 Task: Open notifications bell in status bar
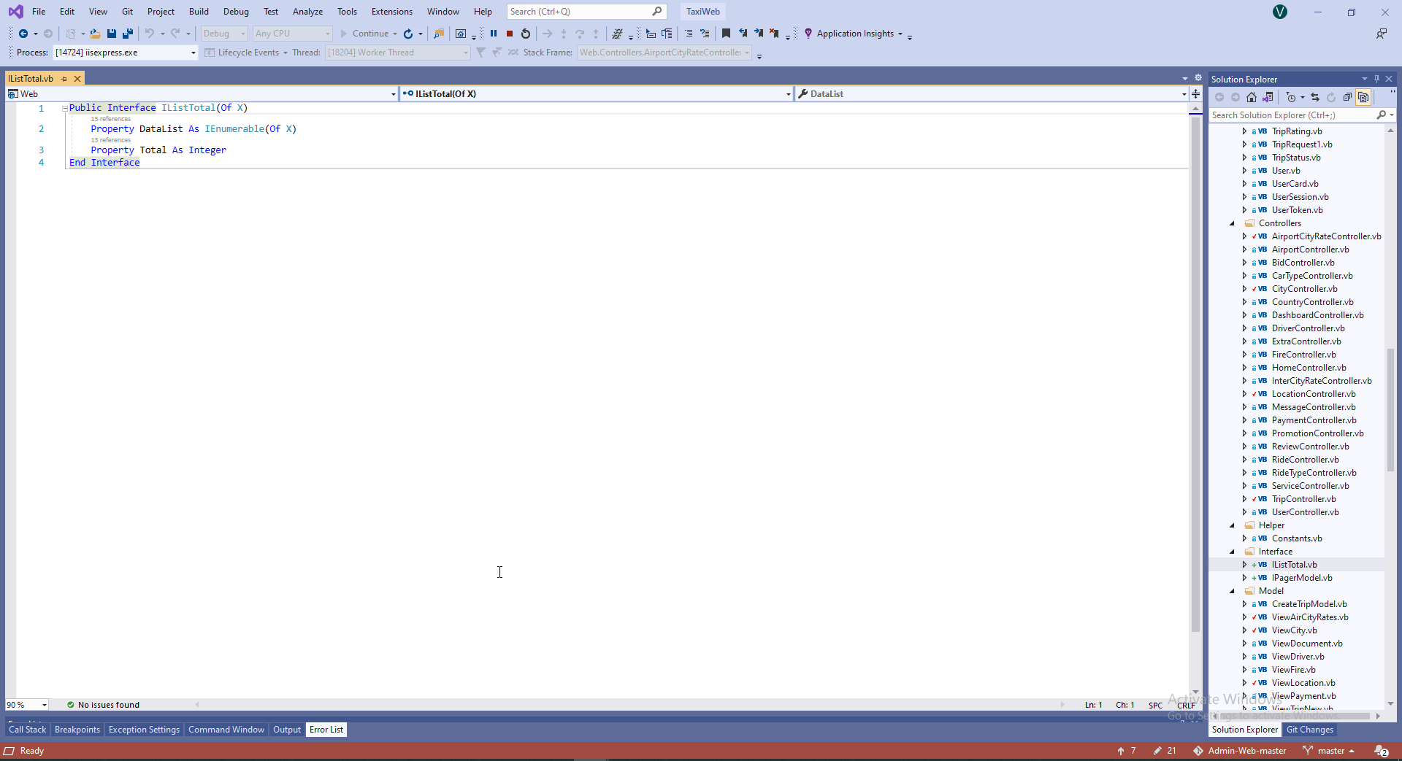click(1381, 751)
